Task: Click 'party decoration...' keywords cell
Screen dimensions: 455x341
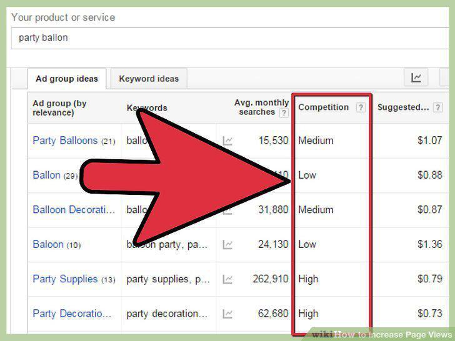Action: 167,314
